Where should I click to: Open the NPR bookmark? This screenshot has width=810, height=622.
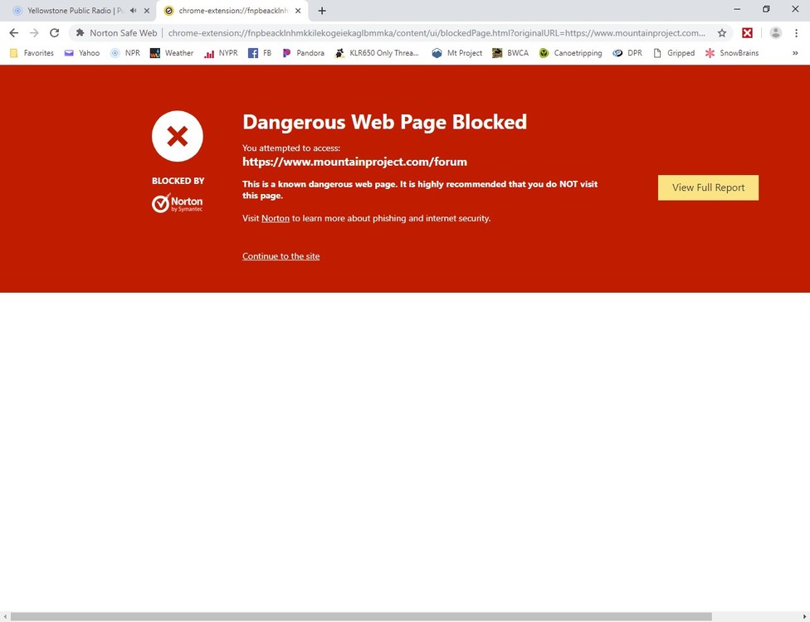(x=125, y=52)
